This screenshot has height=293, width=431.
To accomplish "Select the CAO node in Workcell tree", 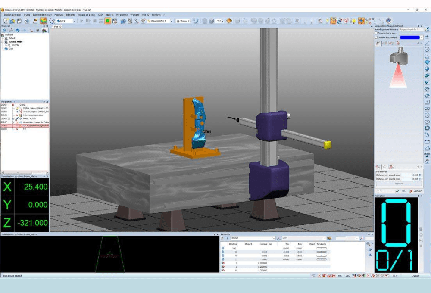I will click(x=11, y=49).
